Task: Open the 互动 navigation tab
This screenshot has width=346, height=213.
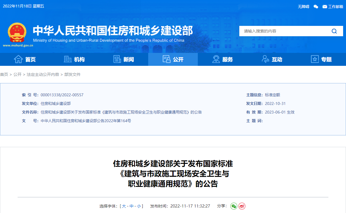Action: click(x=272, y=60)
